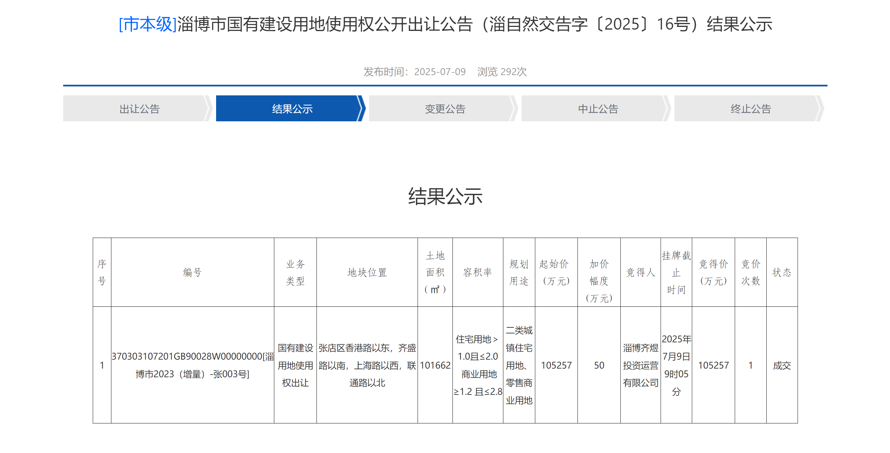
Task: Select the 竞价次数 column header
Action: [751, 273]
